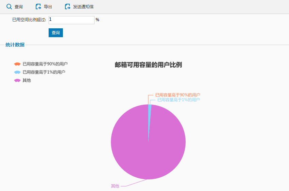Click the magnifier icon in the toolbar
The height and width of the screenshot is (191, 289).
click(9, 6)
